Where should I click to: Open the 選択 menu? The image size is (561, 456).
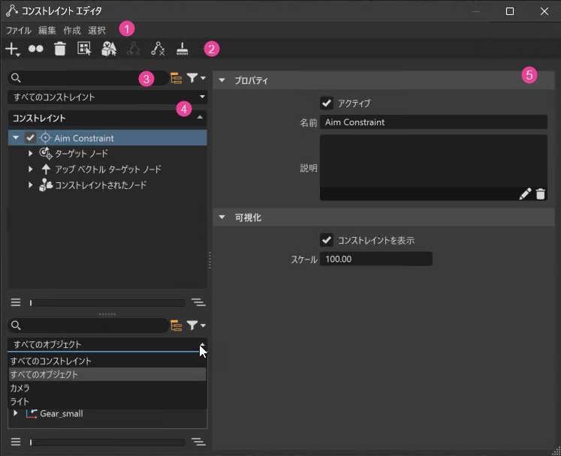pyautogui.click(x=97, y=31)
